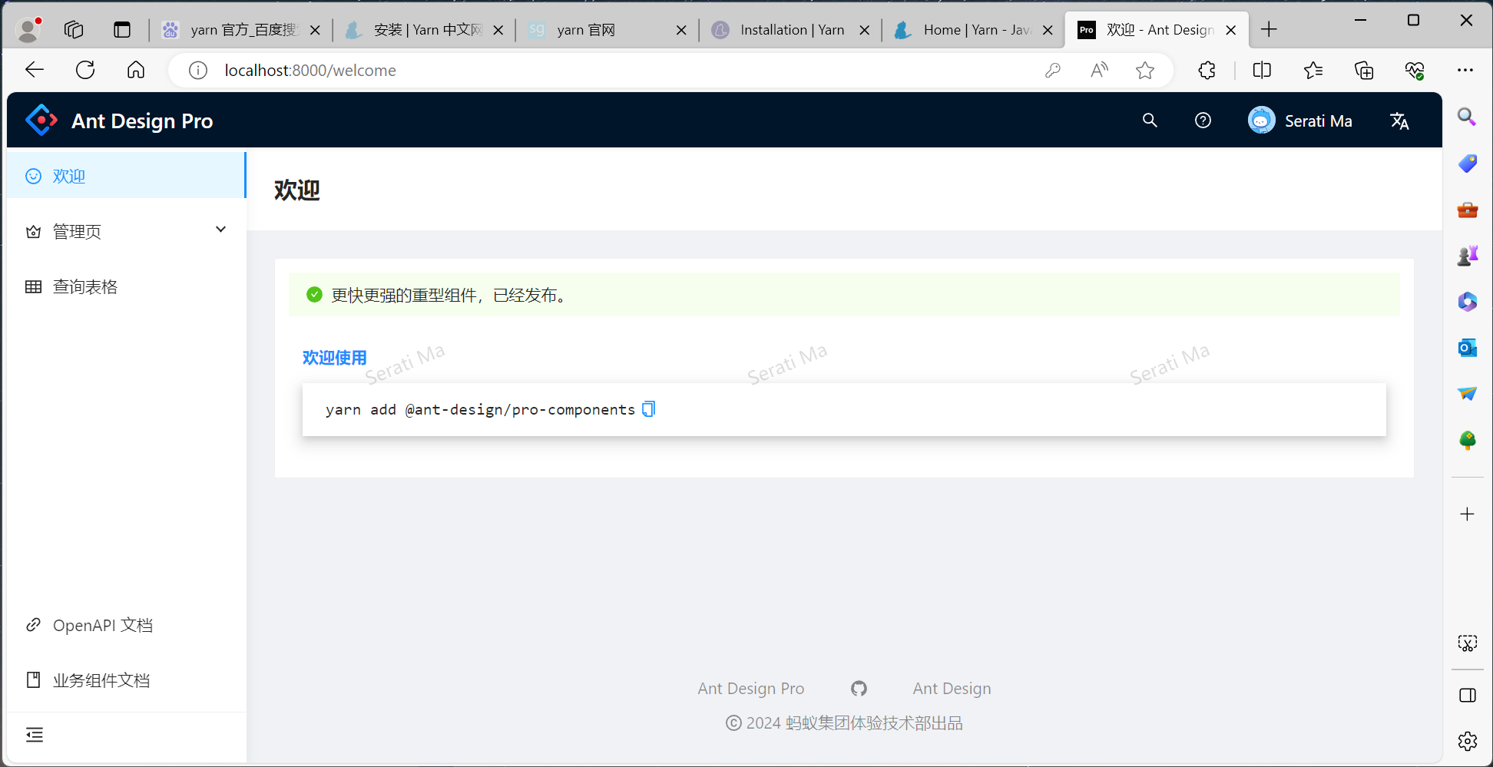The height and width of the screenshot is (767, 1493).
Task: Open Edge sidebar Games chess icon
Action: [1467, 256]
